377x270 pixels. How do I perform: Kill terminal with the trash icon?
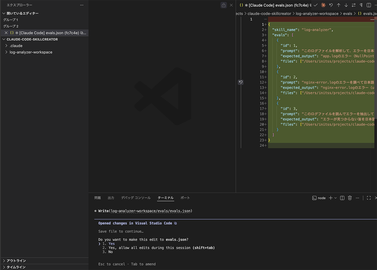tap(350, 198)
